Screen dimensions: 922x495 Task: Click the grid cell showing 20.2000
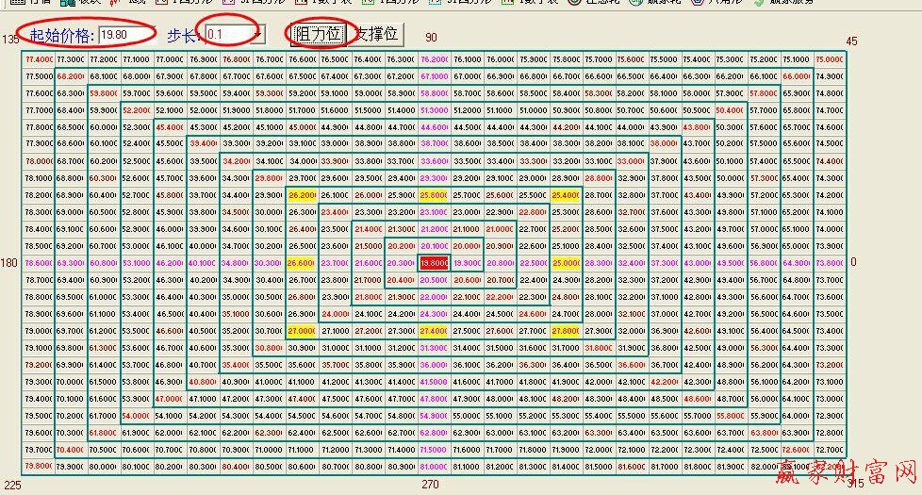click(401, 246)
